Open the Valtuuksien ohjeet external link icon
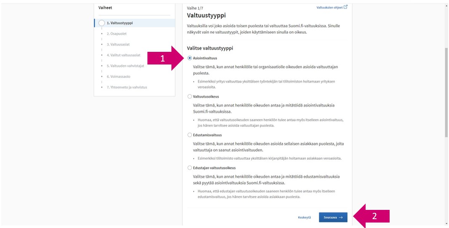This screenshot has height=228, width=449. (x=345, y=7)
